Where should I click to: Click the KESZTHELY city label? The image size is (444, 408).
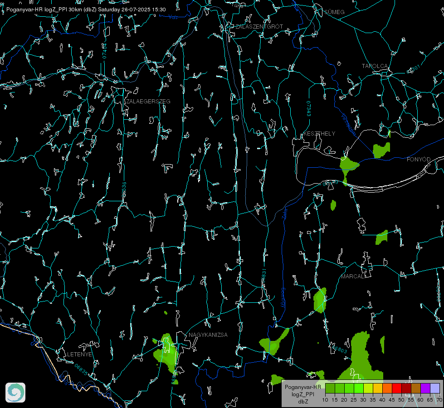[319, 133]
